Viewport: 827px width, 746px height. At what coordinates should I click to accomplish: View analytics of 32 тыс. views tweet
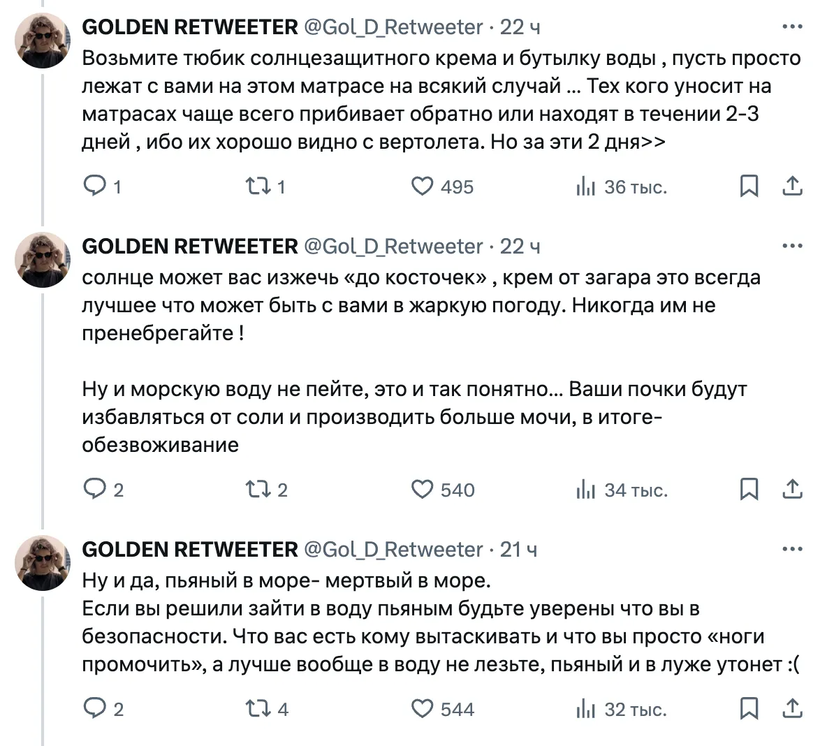(x=585, y=709)
